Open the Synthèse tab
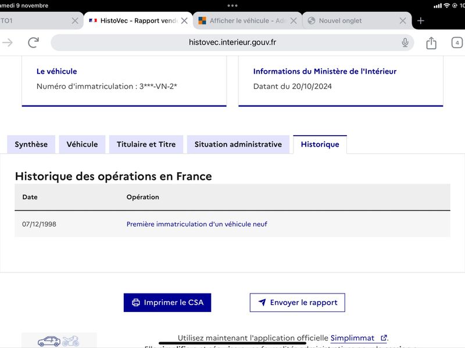 tap(31, 144)
